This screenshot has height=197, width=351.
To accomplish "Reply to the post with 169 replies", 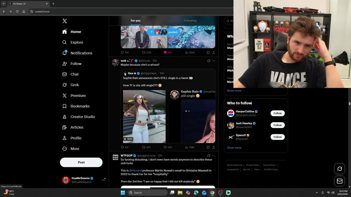I will (x=125, y=52).
